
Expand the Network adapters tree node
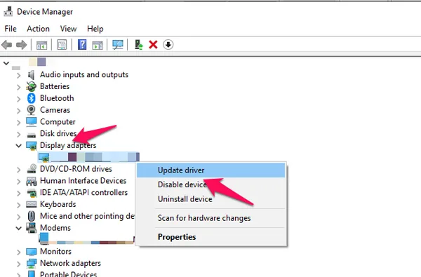pos(18,264)
